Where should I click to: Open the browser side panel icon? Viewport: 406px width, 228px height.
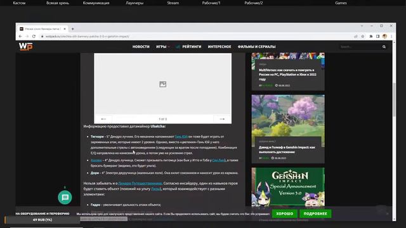tap(378, 37)
